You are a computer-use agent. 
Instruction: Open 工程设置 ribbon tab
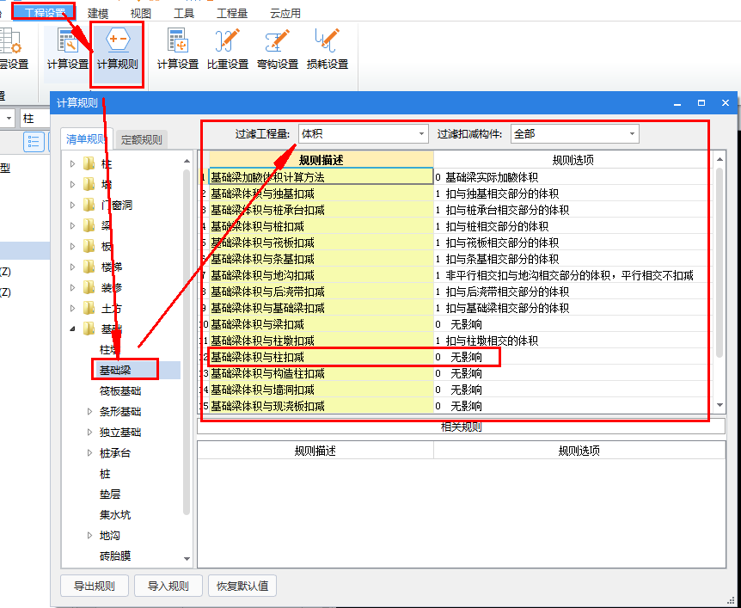[x=44, y=12]
